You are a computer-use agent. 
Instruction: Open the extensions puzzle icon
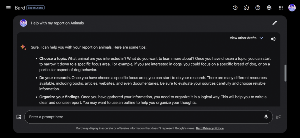(246, 8)
